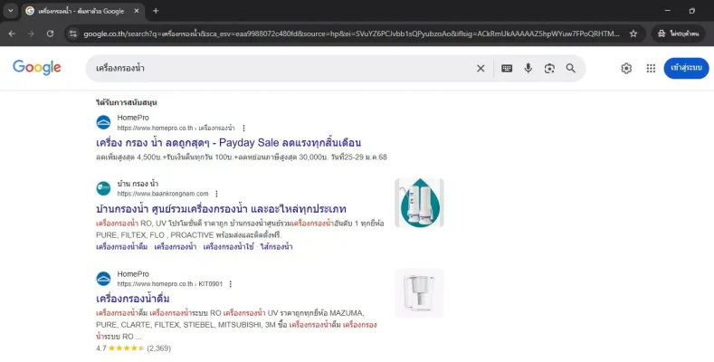Open the เครื่องกรองน้ำดื่ม HomePro result title
Screen dimensions: 714x362
[133, 299]
